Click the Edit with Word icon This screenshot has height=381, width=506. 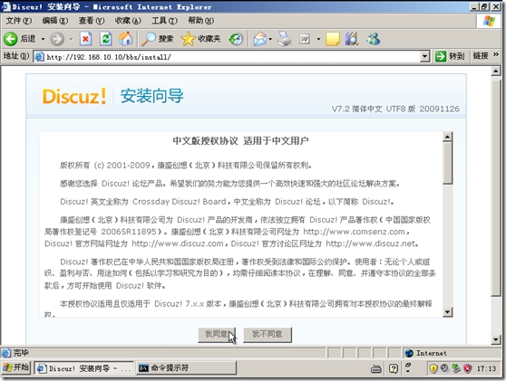coord(305,39)
